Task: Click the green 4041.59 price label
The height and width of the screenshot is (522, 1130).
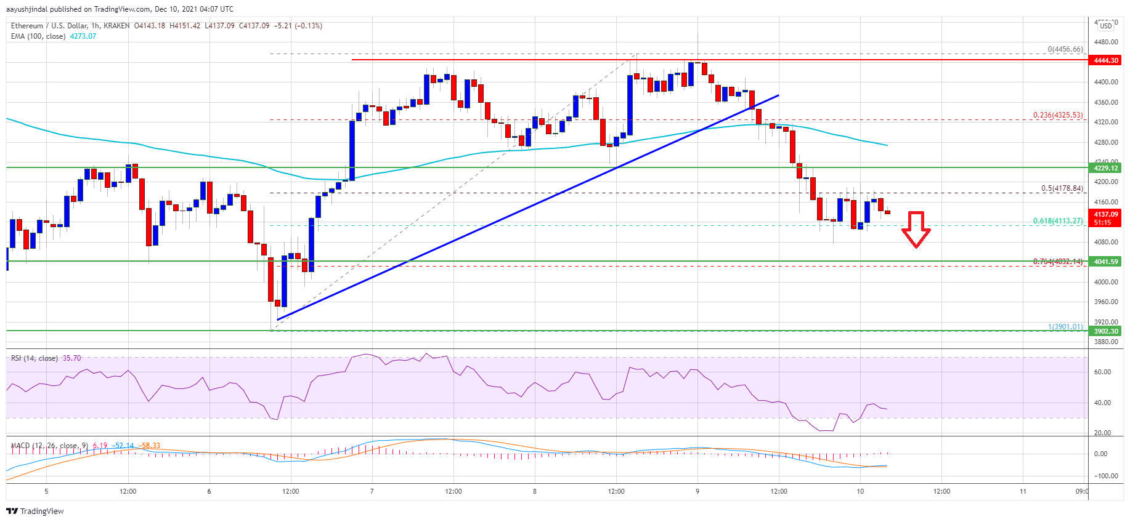Action: tap(1106, 262)
